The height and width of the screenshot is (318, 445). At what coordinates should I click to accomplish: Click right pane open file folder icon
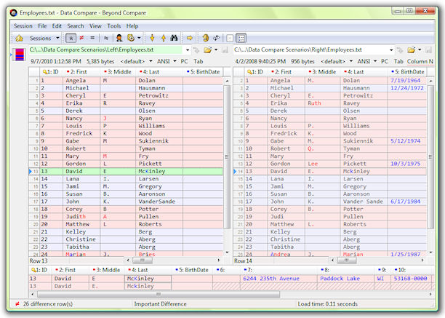(x=411, y=50)
